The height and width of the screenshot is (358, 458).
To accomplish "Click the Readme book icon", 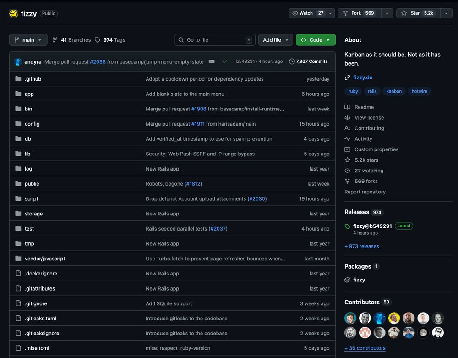I will point(347,107).
